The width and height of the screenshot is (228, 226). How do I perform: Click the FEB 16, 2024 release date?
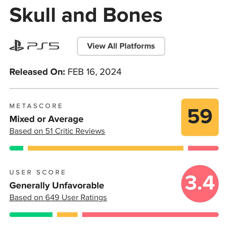(x=95, y=72)
